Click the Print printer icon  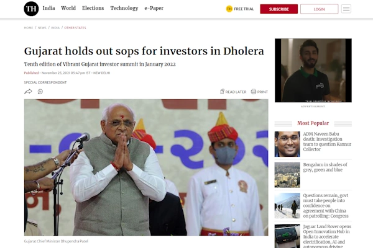coord(254,91)
